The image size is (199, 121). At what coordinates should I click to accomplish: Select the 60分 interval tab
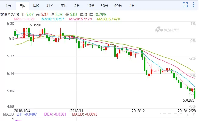[118, 6]
